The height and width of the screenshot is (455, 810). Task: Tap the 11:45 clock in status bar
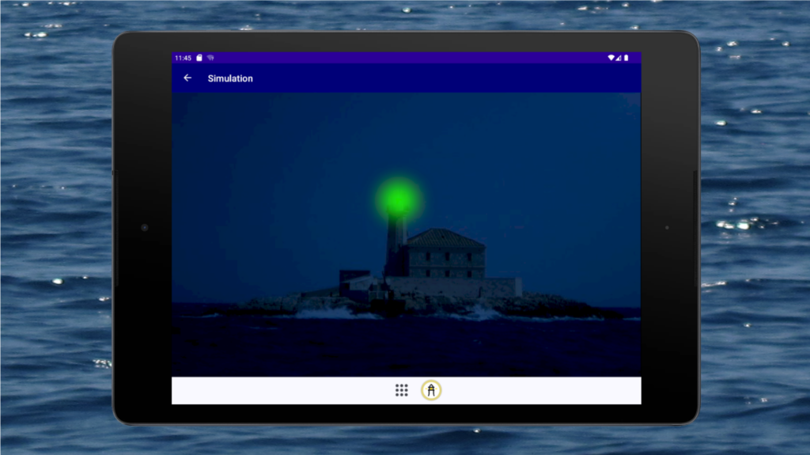pyautogui.click(x=183, y=58)
